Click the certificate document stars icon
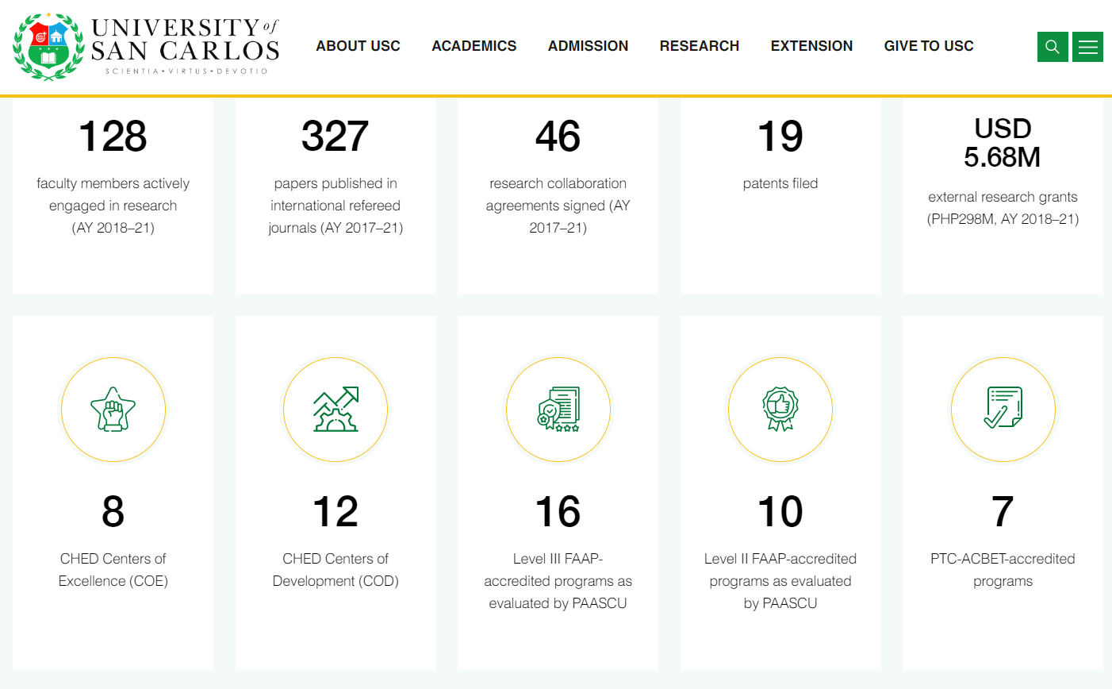 pyautogui.click(x=558, y=410)
